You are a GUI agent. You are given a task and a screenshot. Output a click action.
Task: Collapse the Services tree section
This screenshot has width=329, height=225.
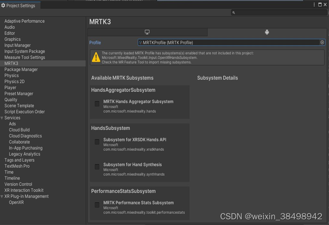coord(2,118)
